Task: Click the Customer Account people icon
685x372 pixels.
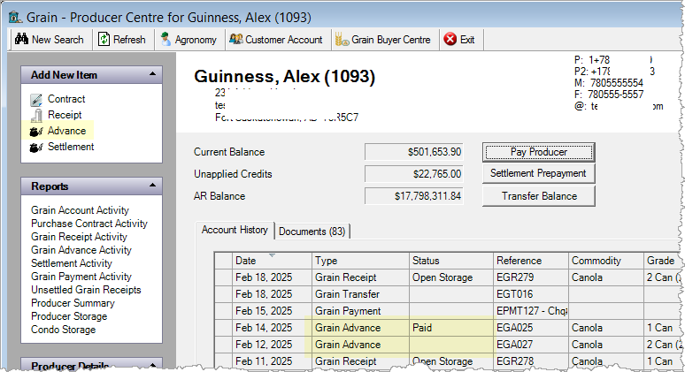Action: tap(236, 39)
